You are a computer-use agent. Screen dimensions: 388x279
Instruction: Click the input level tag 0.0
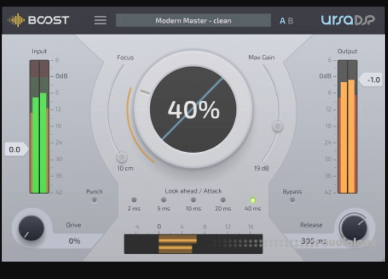click(x=16, y=149)
